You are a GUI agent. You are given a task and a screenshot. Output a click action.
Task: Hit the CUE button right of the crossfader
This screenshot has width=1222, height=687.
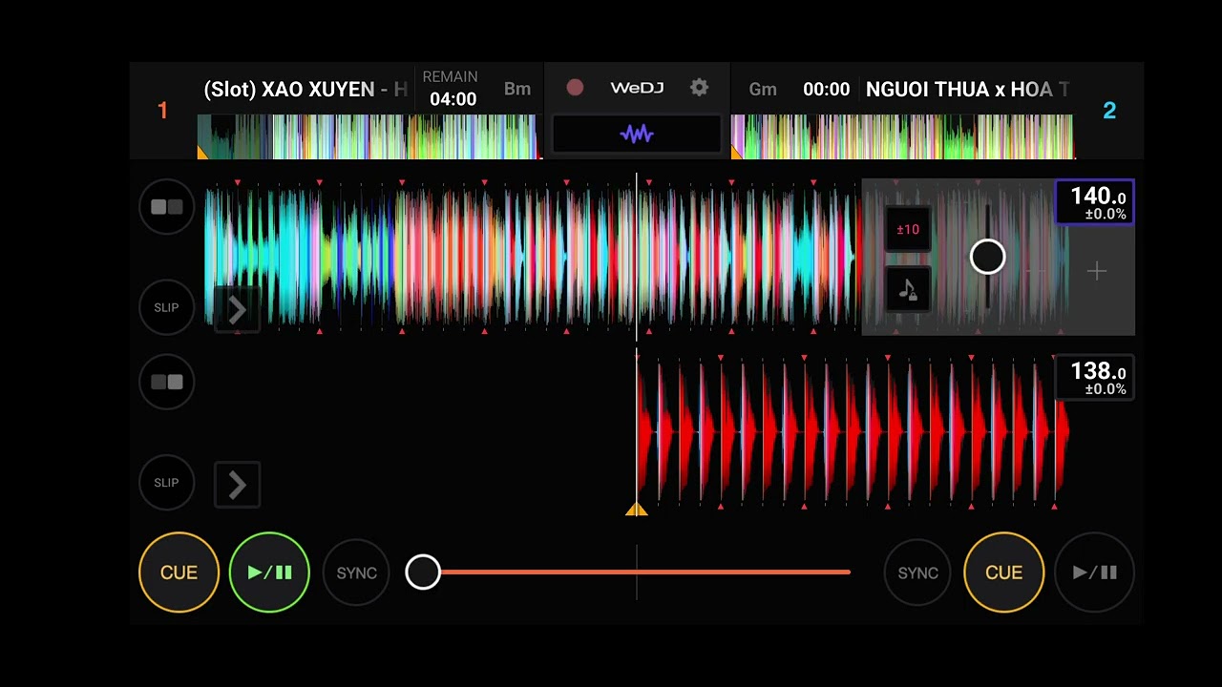1004,572
